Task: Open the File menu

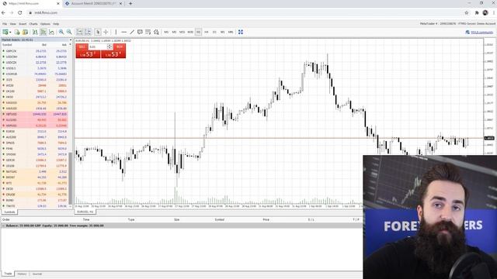Action: 5,24
